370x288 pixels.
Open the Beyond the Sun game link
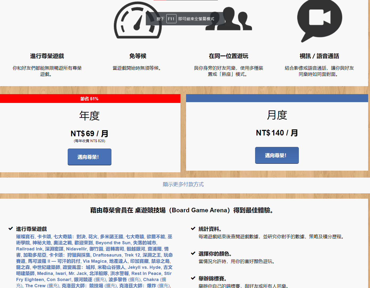(113, 243)
